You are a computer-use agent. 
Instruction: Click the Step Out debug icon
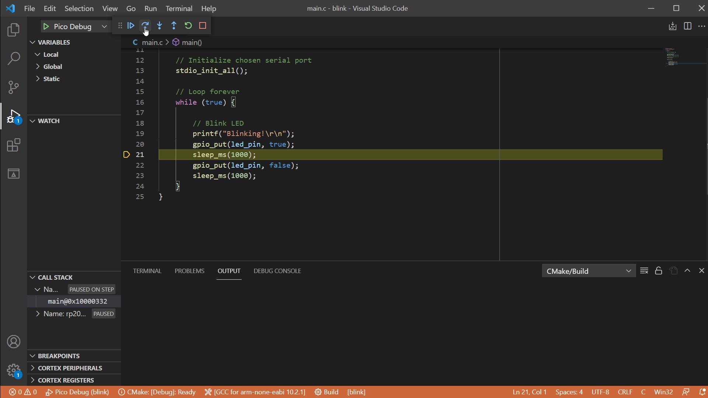click(x=174, y=25)
